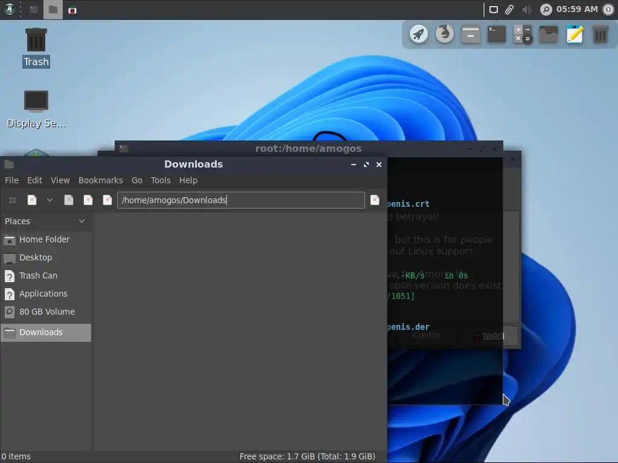Screen dimensions: 618x463
Task: Open the Go menu
Action: pyautogui.click(x=137, y=180)
